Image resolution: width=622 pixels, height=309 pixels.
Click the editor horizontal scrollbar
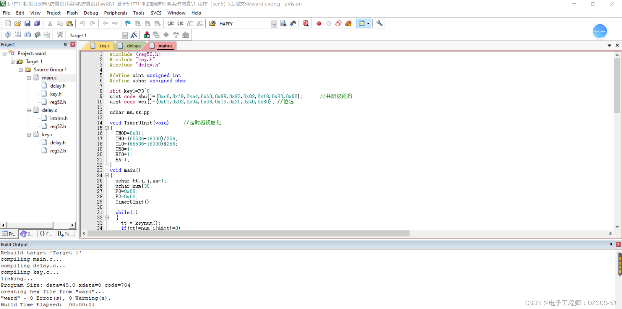click(x=248, y=233)
